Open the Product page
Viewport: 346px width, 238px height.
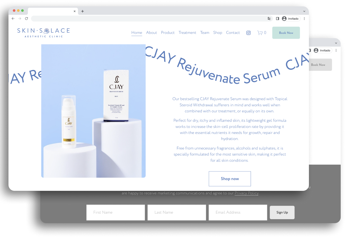(x=168, y=33)
